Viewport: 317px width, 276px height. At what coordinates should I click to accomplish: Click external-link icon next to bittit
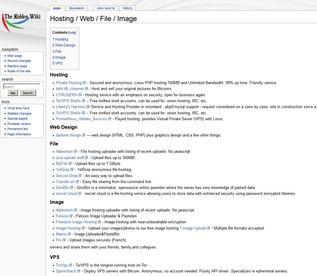(x=66, y=89)
